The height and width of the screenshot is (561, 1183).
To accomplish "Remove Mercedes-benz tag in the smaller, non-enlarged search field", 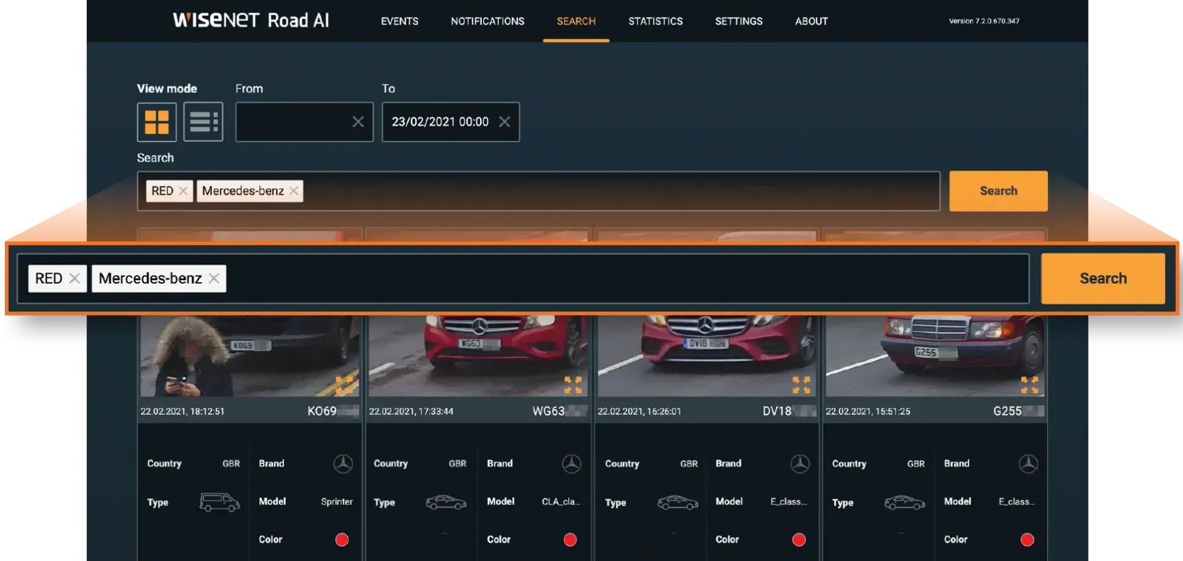I will [x=294, y=191].
